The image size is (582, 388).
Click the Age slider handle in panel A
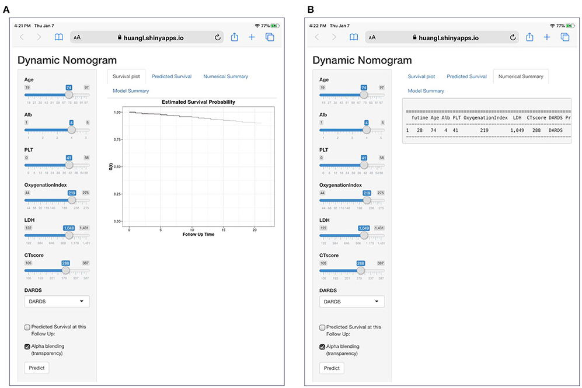pyautogui.click(x=69, y=95)
